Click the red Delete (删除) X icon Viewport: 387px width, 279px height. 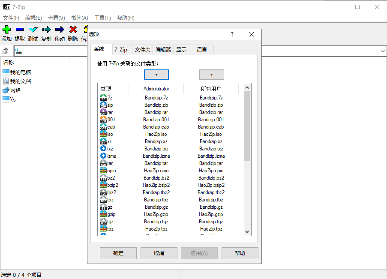(x=73, y=30)
